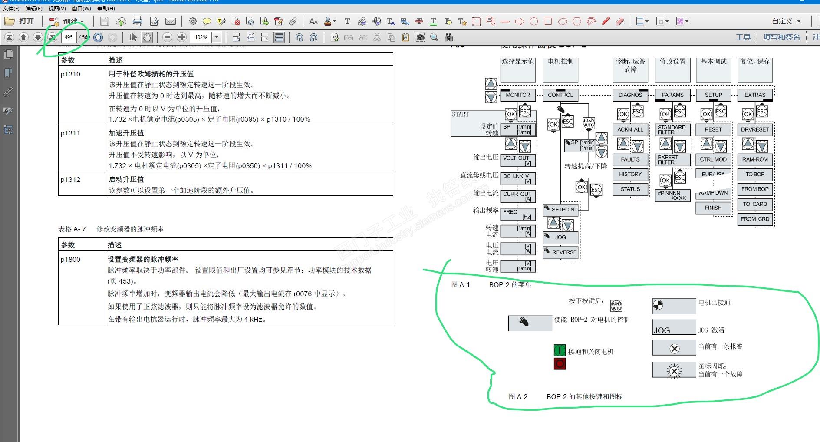The image size is (820, 442).
Task: Open preferences with the gear icon
Action: click(193, 21)
